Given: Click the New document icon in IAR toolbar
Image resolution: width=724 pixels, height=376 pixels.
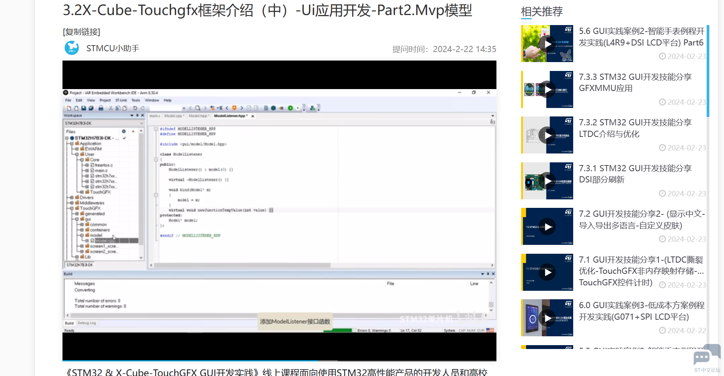Looking at the screenshot, I should coord(69,108).
